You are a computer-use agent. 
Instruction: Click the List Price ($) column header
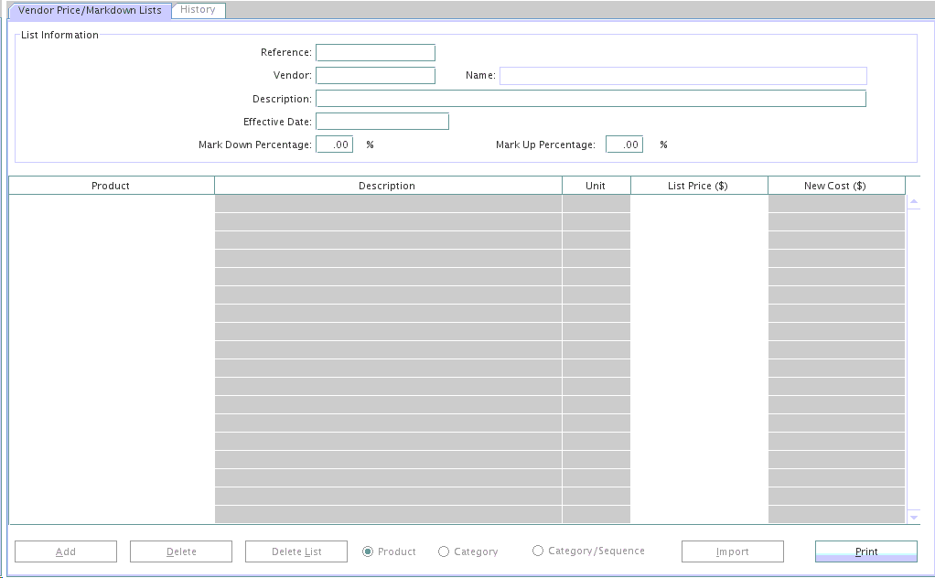tap(698, 186)
